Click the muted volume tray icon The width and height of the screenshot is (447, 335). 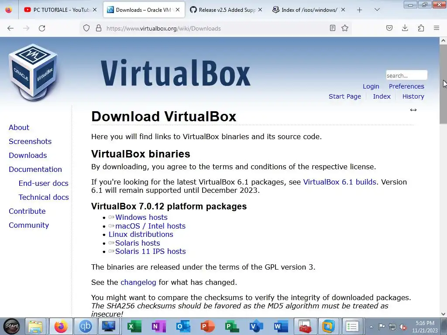click(x=403, y=327)
